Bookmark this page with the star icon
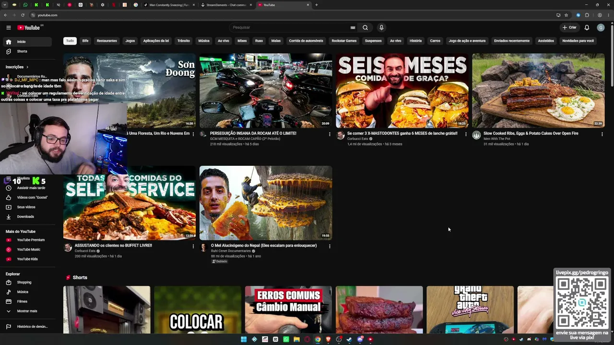Screen dimensions: 614x345 coord(566,15)
